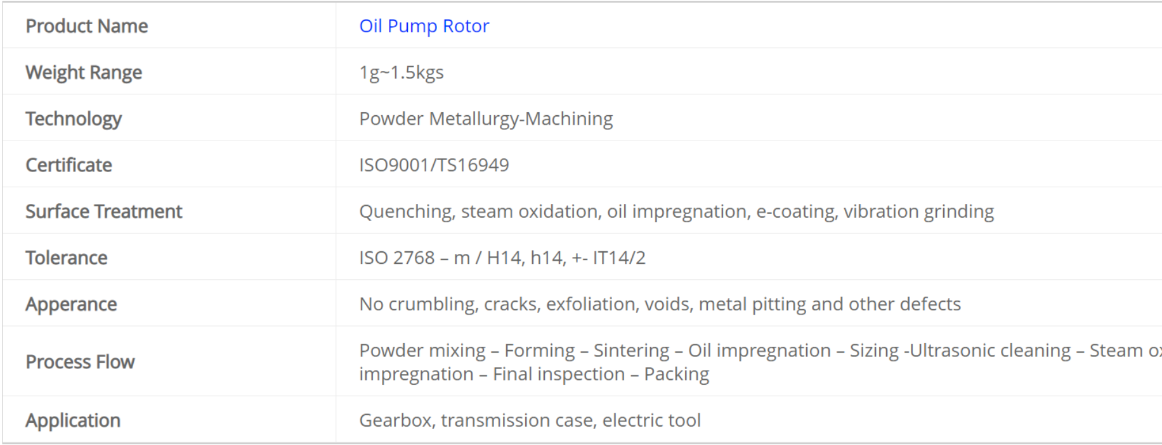This screenshot has height=445, width=1162.
Task: Select the Process Flow label
Action: 80,361
